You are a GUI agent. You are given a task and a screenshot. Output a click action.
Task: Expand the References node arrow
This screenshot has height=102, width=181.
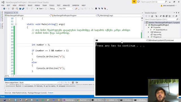(x=148, y=32)
